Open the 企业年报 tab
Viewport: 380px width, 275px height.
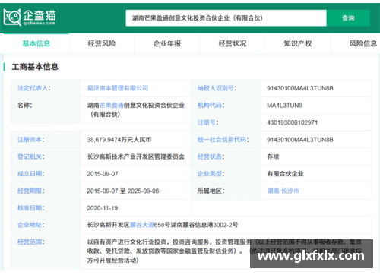tap(167, 43)
